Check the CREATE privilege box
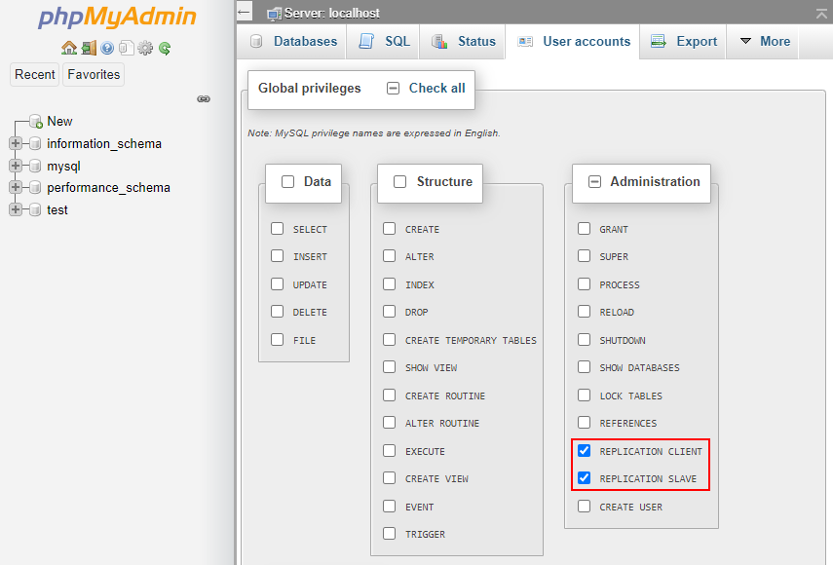The height and width of the screenshot is (565, 833). 390,228
